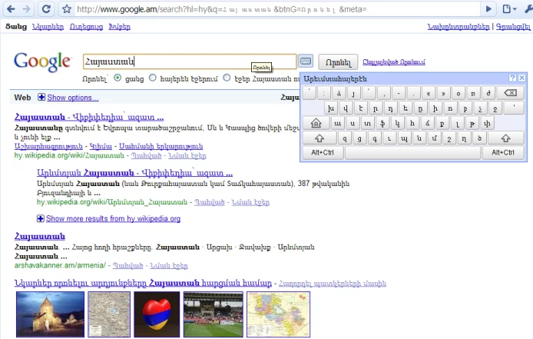The height and width of the screenshot is (339, 533).
Task: Tap the » closing guillemet key
Action: click(x=443, y=93)
